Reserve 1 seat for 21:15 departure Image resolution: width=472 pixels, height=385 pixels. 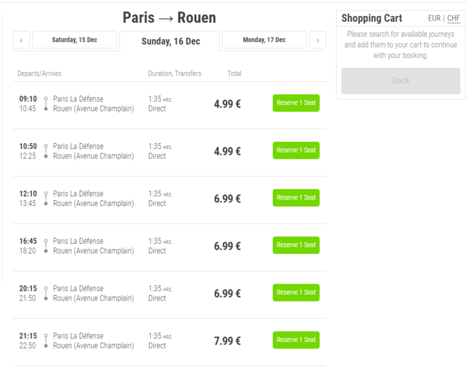pos(296,340)
